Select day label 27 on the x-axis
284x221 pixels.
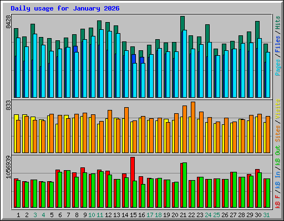233,215
